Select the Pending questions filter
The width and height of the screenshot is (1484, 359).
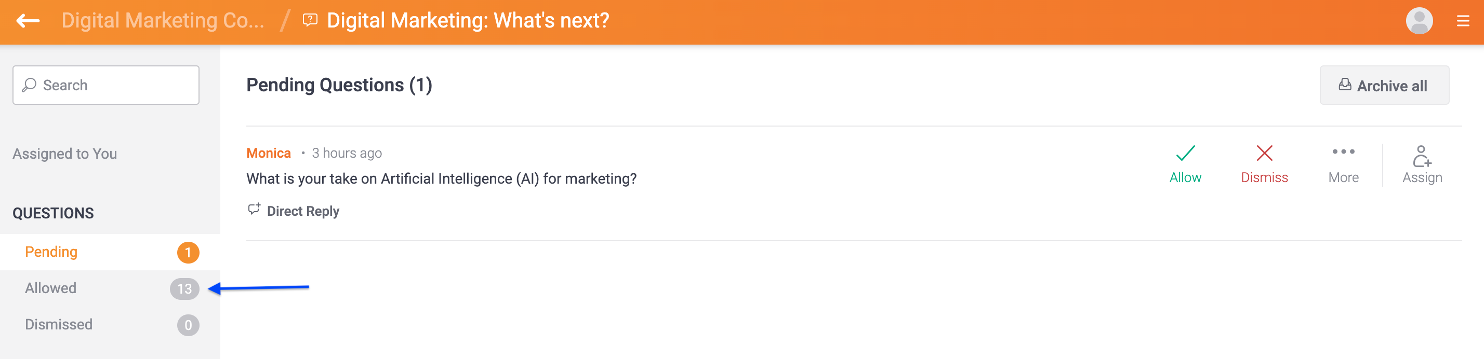pyautogui.click(x=51, y=252)
